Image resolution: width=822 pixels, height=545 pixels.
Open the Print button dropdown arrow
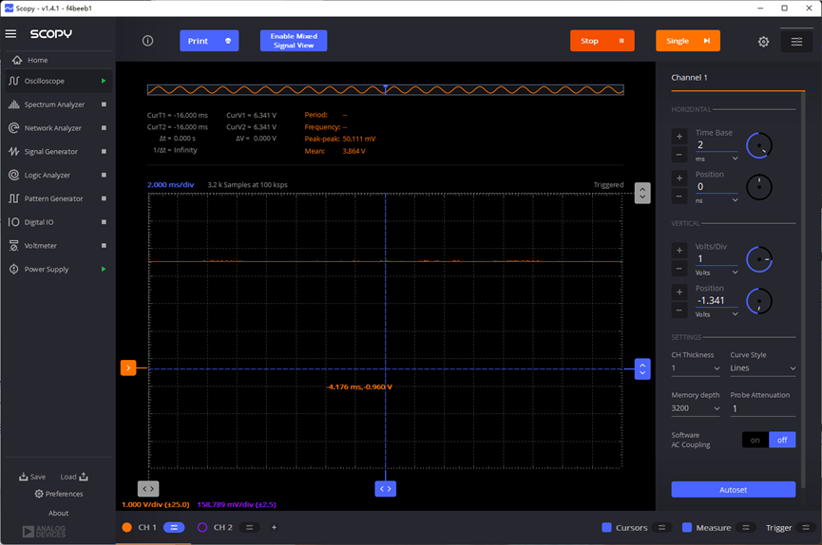tap(228, 41)
